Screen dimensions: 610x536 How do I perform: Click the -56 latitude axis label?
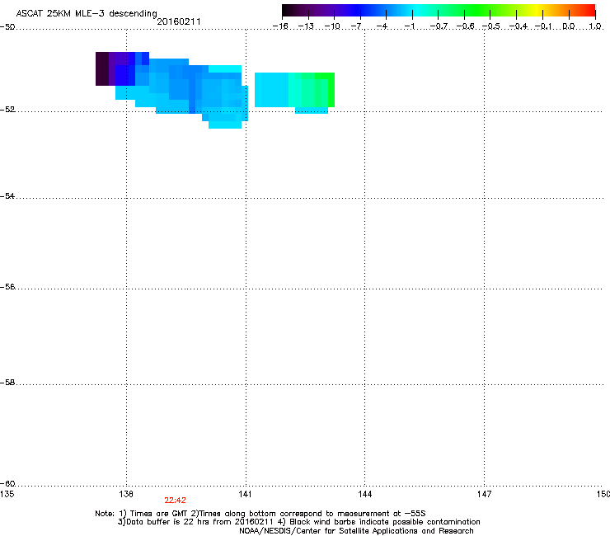coord(7,287)
